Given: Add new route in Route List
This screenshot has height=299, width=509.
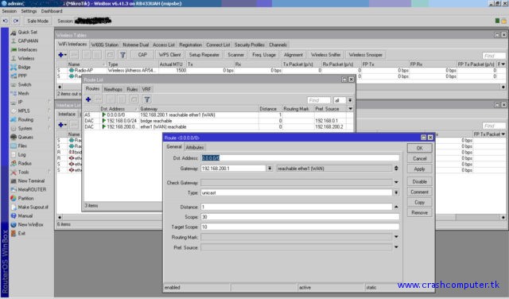Looking at the screenshot, I should tap(88, 99).
